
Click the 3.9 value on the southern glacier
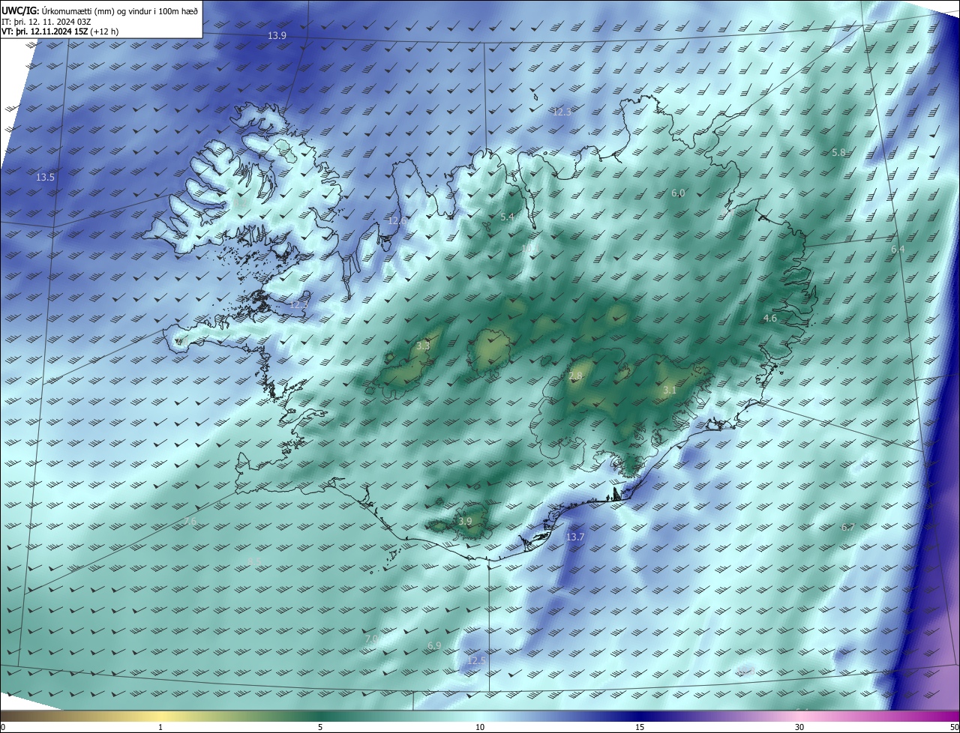466,522
